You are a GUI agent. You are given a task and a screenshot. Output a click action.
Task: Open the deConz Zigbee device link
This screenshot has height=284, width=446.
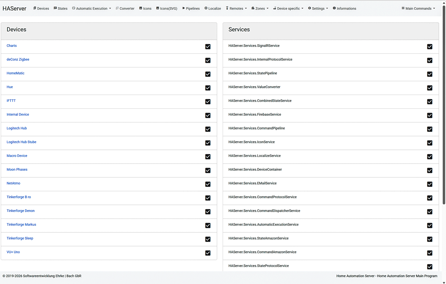[18, 59]
